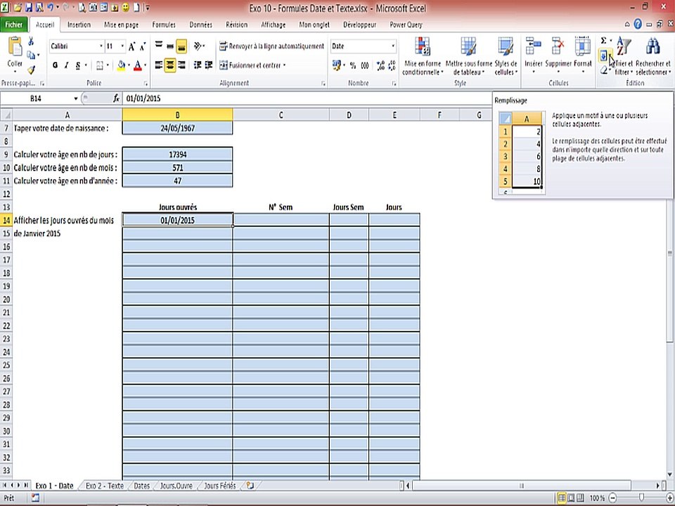Switch to the Insertion ribbon tab
675x506 pixels.
(79, 25)
